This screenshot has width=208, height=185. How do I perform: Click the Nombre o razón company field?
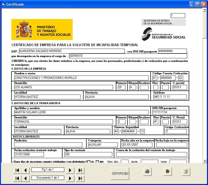(81, 78)
